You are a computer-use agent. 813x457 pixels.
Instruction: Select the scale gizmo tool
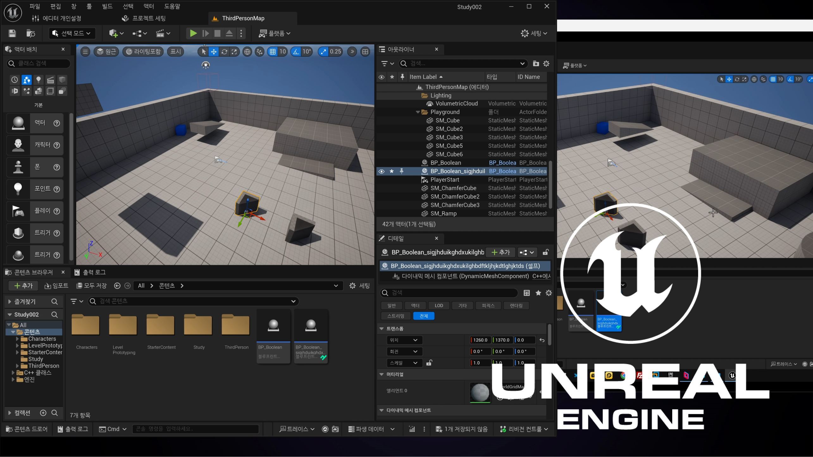click(234, 52)
